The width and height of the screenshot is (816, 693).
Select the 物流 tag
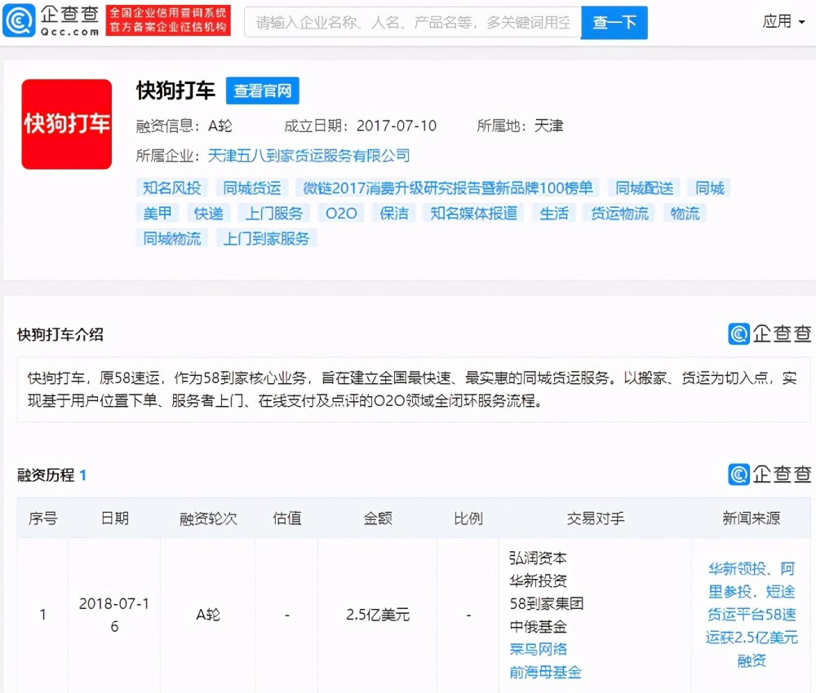point(685,213)
